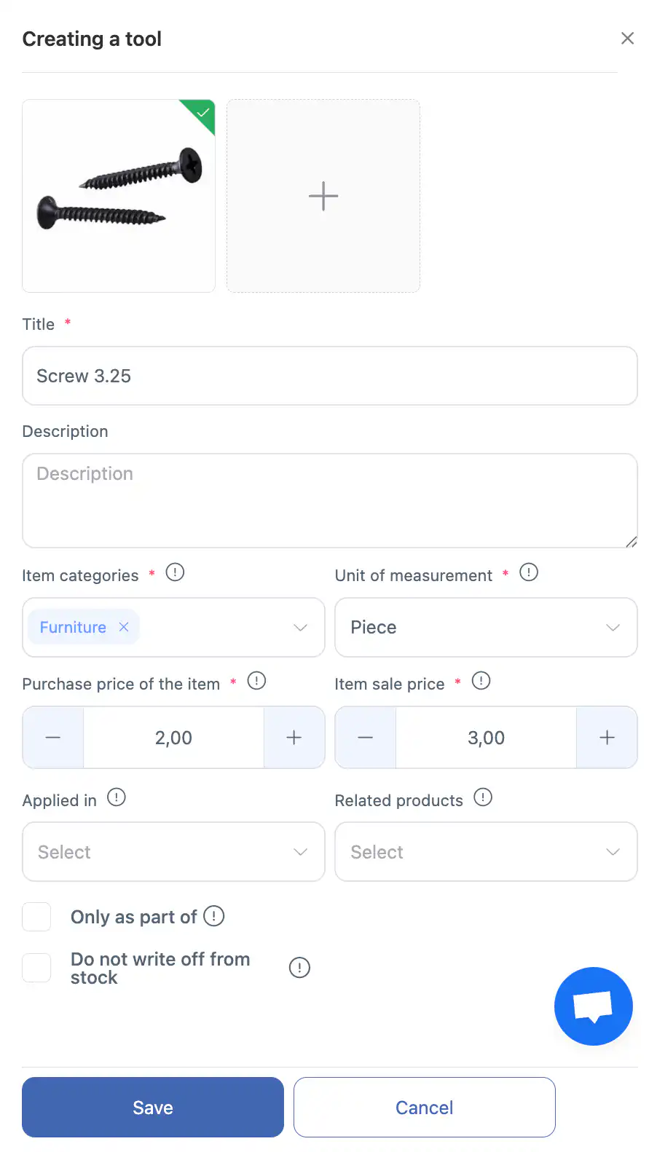Click the Cancel button

[x=424, y=1107]
